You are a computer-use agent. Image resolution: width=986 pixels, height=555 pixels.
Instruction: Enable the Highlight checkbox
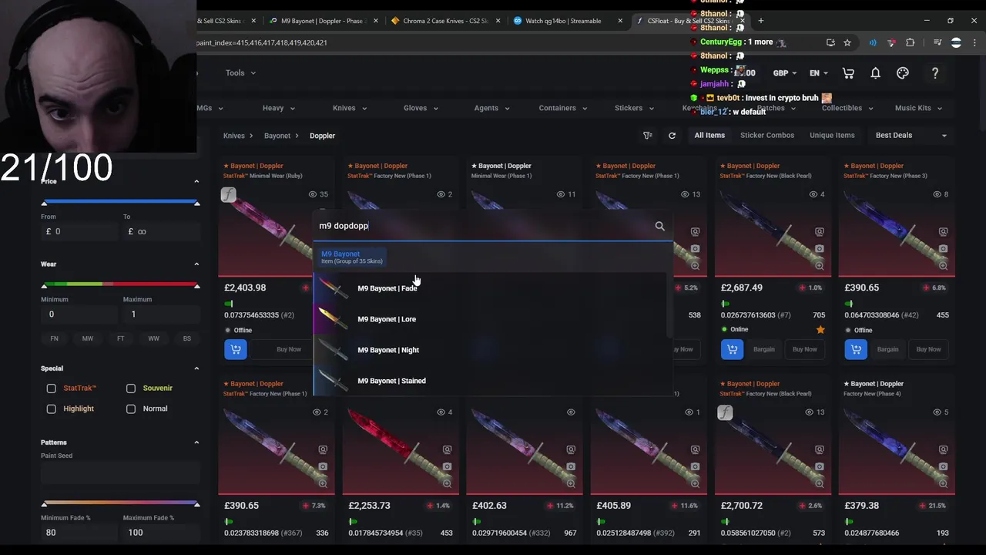click(x=51, y=409)
